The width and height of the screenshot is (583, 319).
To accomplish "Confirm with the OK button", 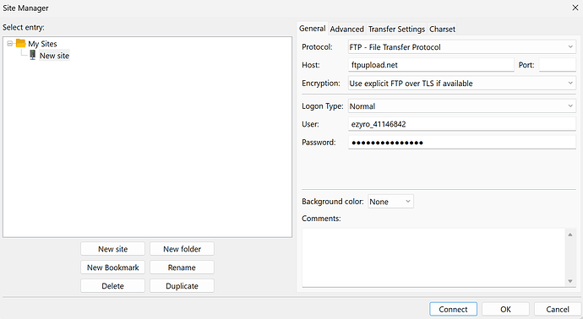I will point(505,310).
